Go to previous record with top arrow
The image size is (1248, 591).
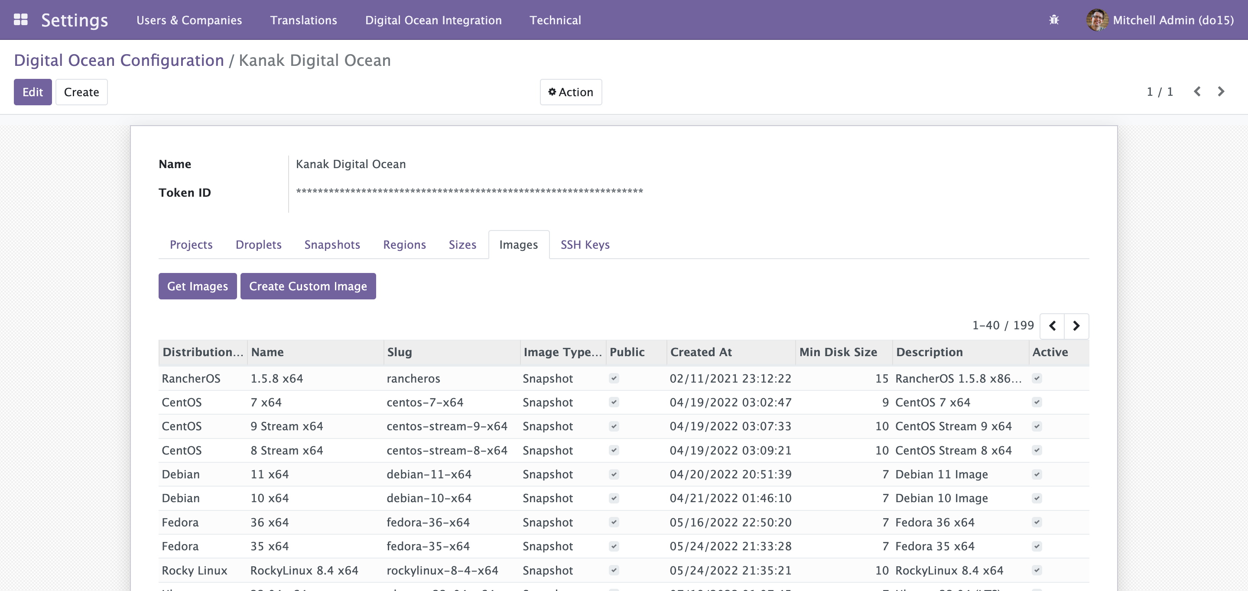point(1196,91)
